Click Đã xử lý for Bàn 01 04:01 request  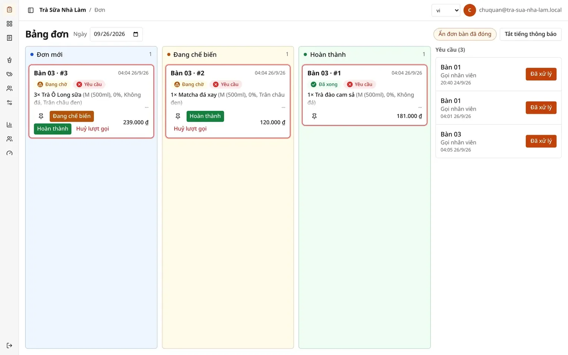click(x=541, y=107)
